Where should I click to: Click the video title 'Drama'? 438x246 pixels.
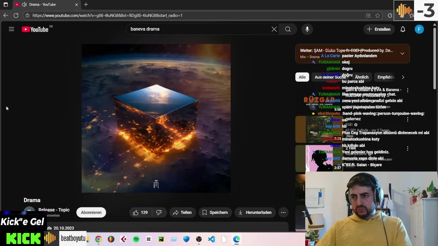pyautogui.click(x=32, y=200)
